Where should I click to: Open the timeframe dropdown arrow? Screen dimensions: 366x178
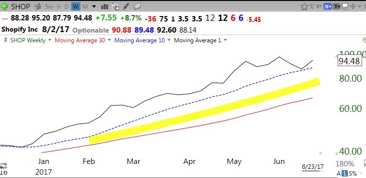pyautogui.click(x=94, y=6)
